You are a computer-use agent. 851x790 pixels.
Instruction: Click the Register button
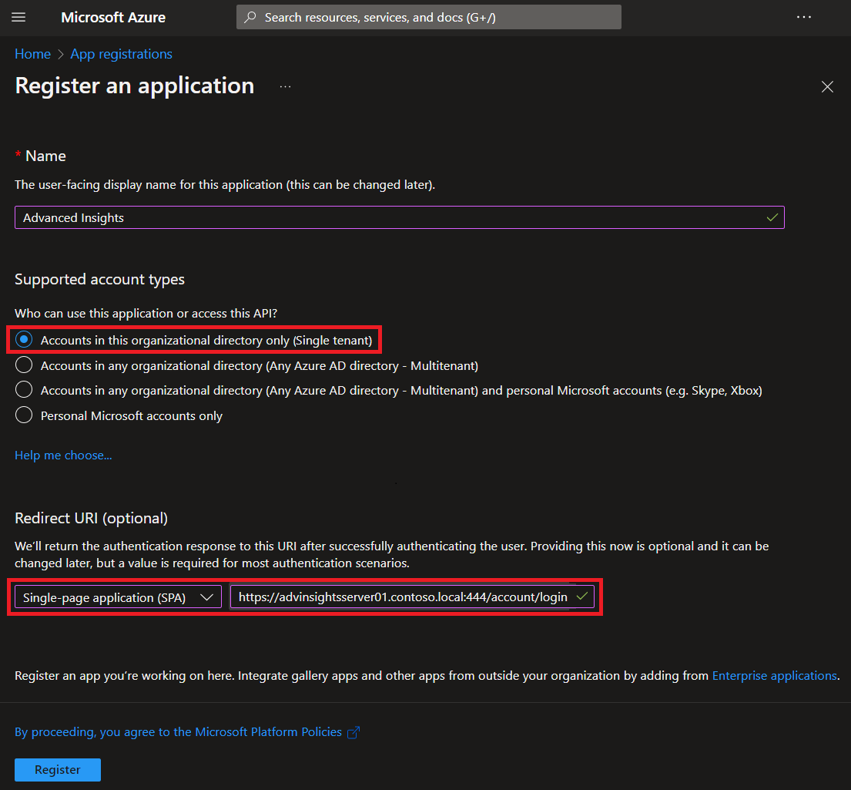(58, 769)
